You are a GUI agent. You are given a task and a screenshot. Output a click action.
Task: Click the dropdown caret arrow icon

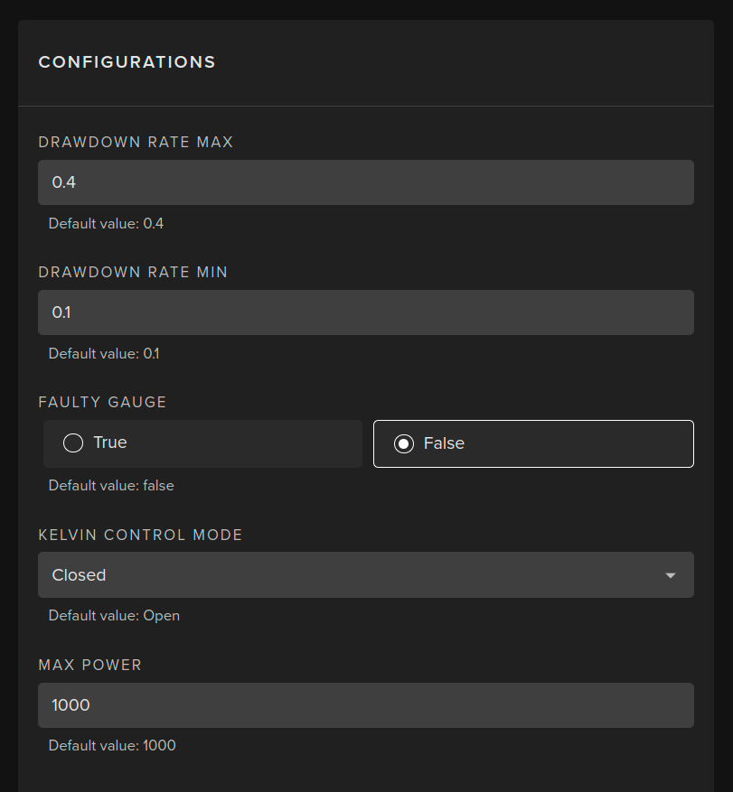tap(670, 575)
